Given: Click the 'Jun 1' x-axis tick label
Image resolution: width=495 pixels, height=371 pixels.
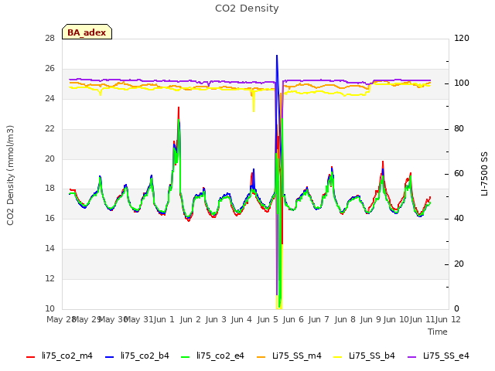Looking at the screenshot, I should [x=164, y=319].
